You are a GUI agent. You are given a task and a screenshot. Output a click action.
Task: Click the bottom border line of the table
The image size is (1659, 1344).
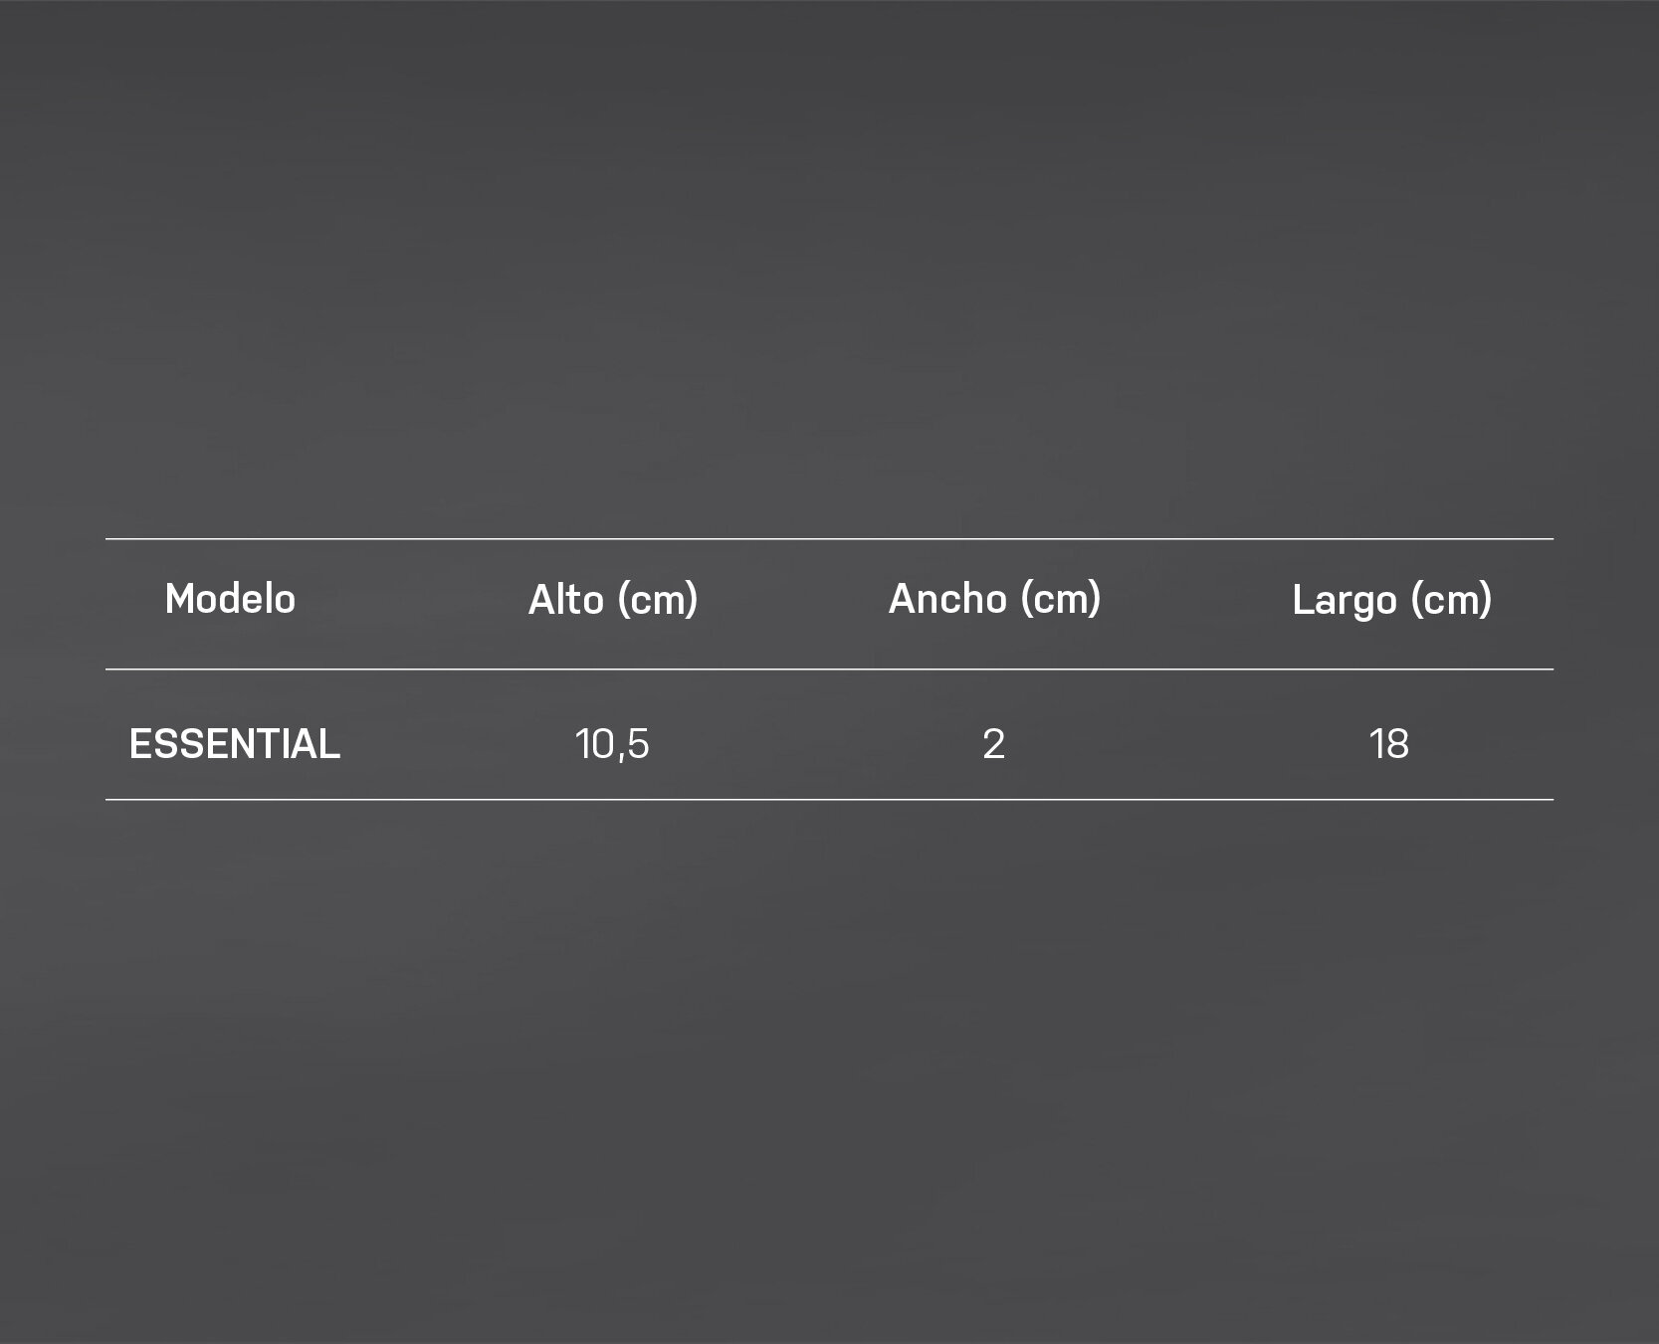(x=829, y=799)
